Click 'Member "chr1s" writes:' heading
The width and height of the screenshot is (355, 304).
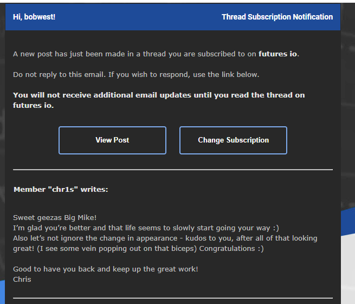(61, 190)
